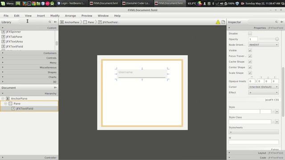Open the Cursor dropdown
Screen dimensions: 285x160
coord(263,87)
